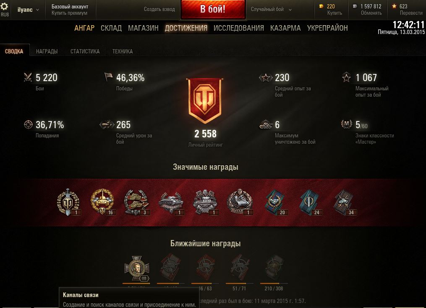426x308 pixels.
Task: Click the gold coins icon next to 220
Action: point(321,6)
